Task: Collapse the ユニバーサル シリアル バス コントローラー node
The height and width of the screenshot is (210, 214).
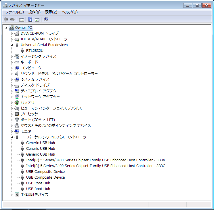Action: click(12, 137)
